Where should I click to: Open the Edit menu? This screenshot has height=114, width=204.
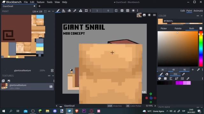[32, 2]
